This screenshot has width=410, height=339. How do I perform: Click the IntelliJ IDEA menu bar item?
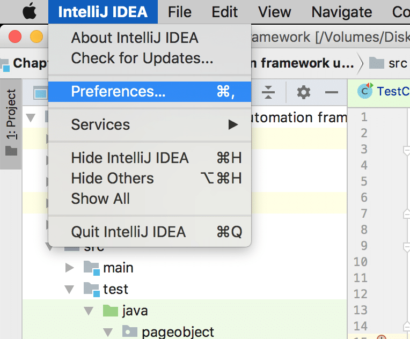click(x=103, y=12)
